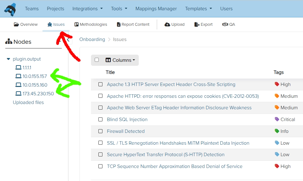Screen dimensions: 303x181
Task: Switch to the Methodologies tab
Action: point(91,24)
